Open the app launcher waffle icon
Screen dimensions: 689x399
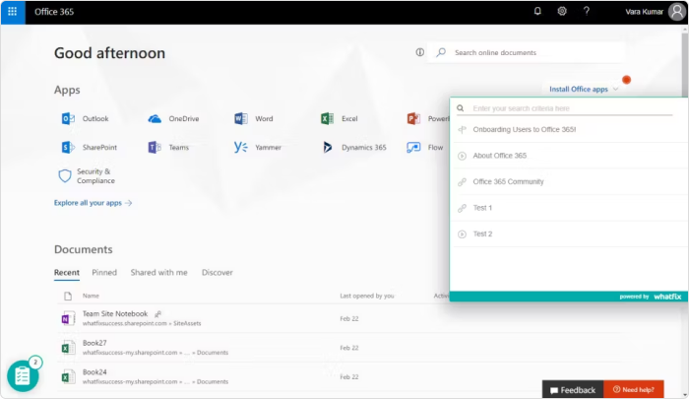(13, 12)
